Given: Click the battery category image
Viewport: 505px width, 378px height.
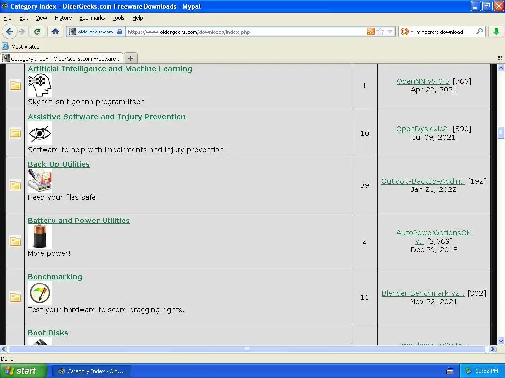Looking at the screenshot, I should point(40,237).
